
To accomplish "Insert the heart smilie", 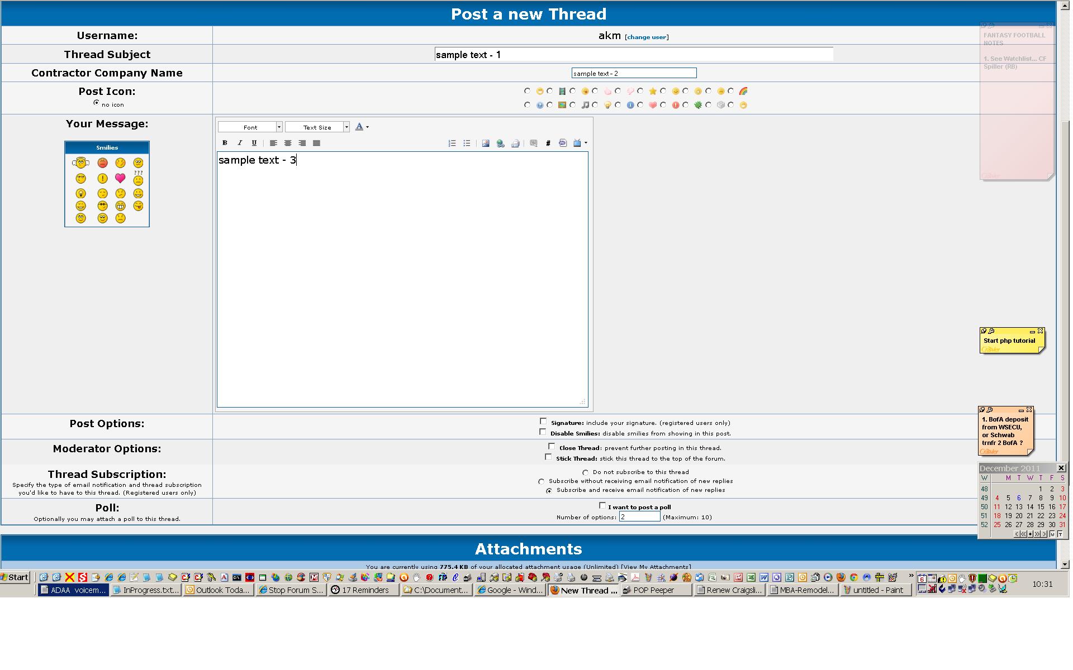I will click(120, 178).
